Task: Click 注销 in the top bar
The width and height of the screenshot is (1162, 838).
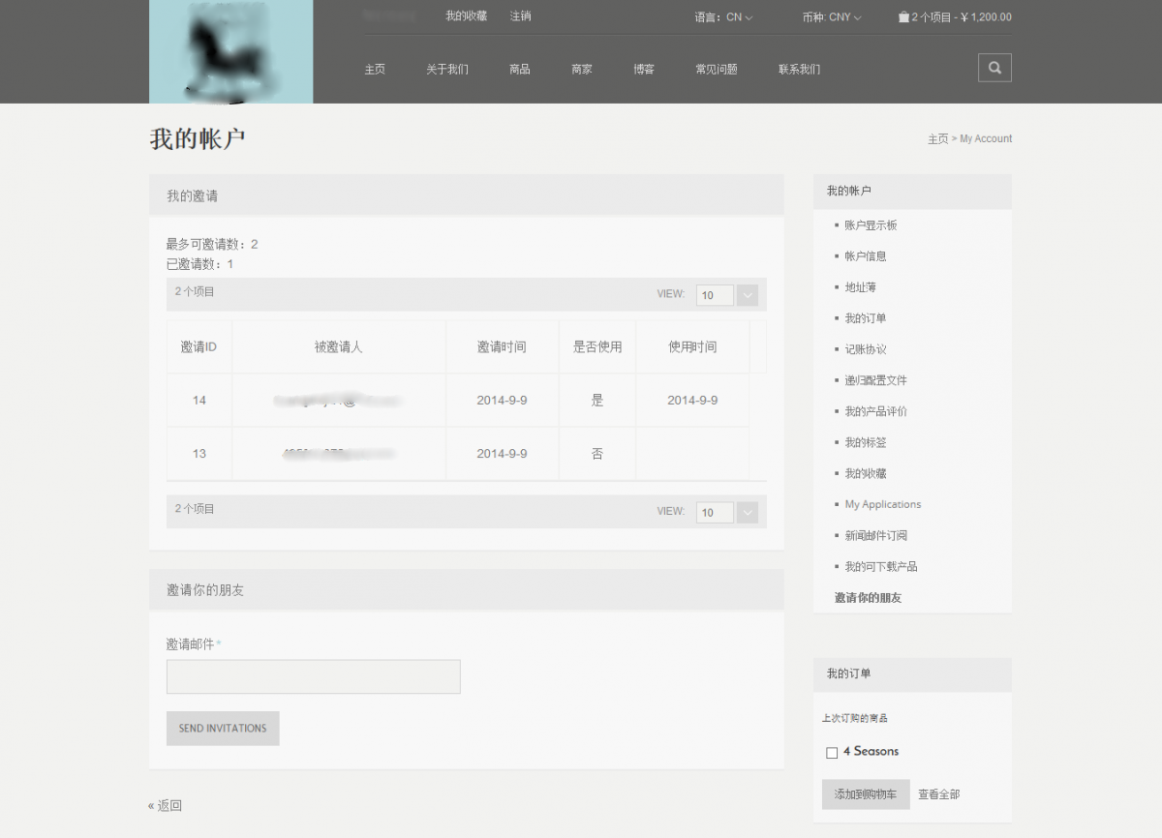Action: (520, 16)
